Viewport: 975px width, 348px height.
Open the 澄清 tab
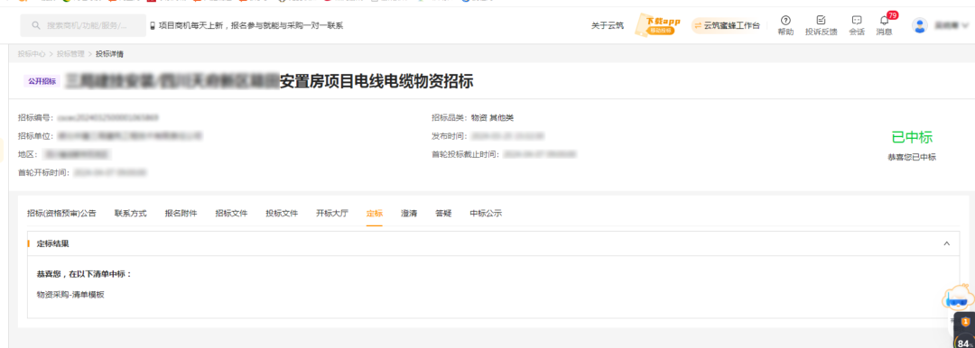pyautogui.click(x=409, y=213)
